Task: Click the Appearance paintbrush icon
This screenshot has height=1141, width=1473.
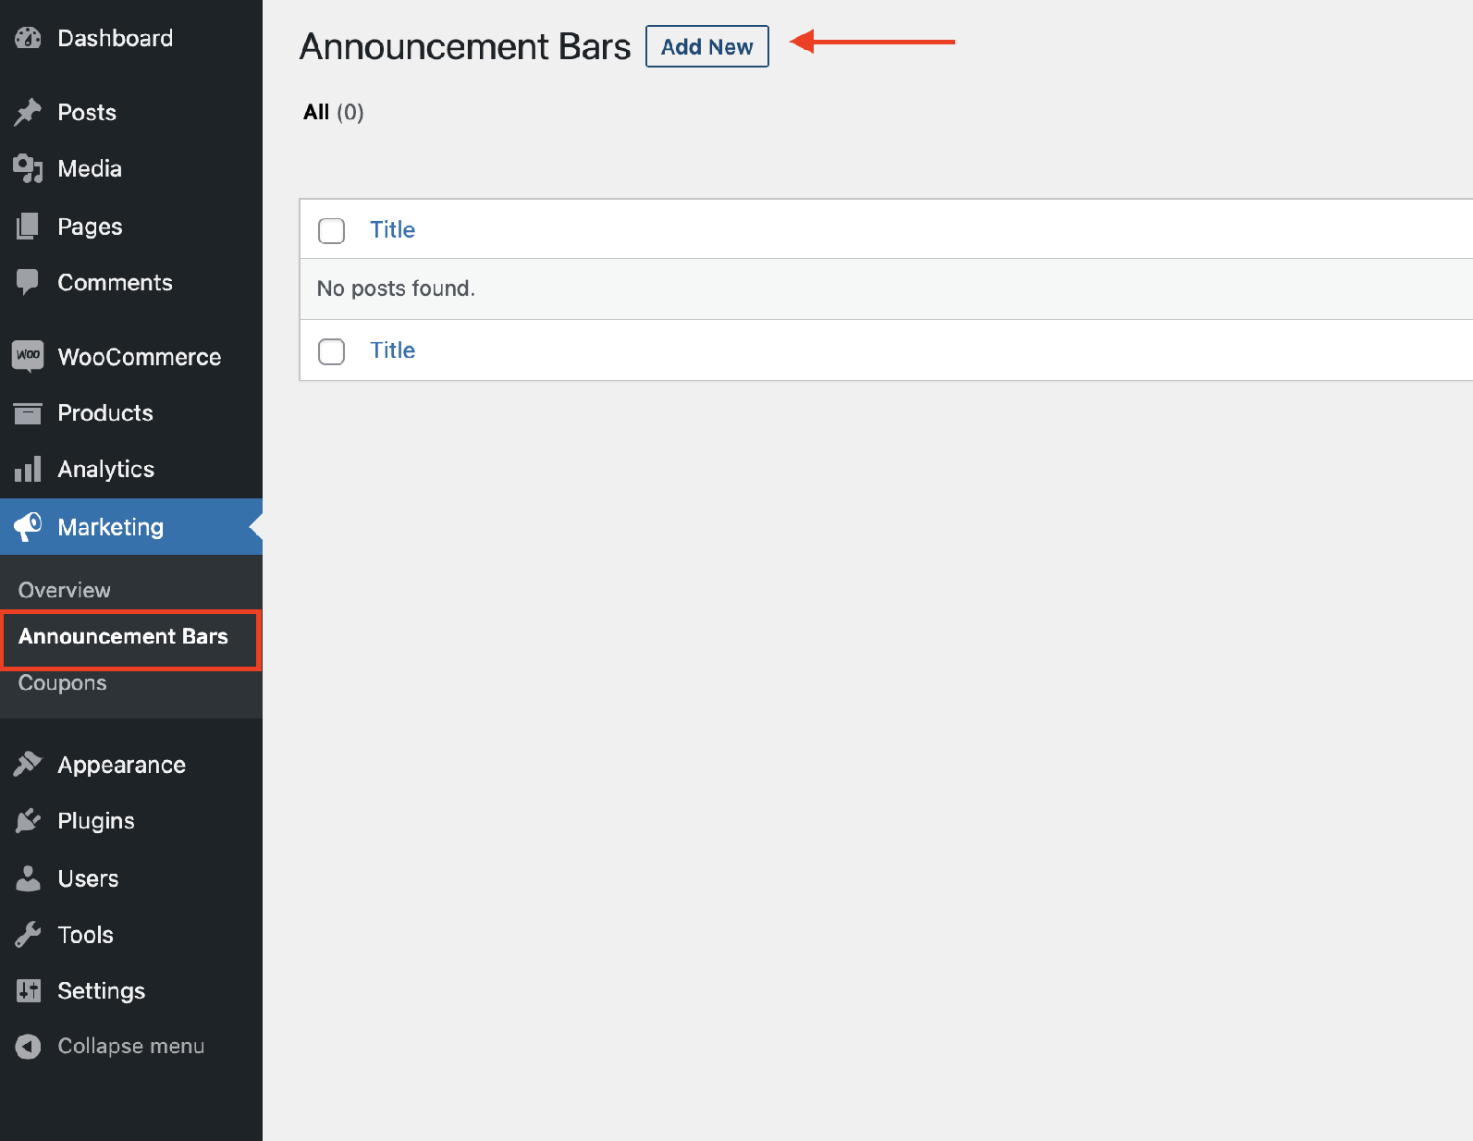Action: pos(28,764)
